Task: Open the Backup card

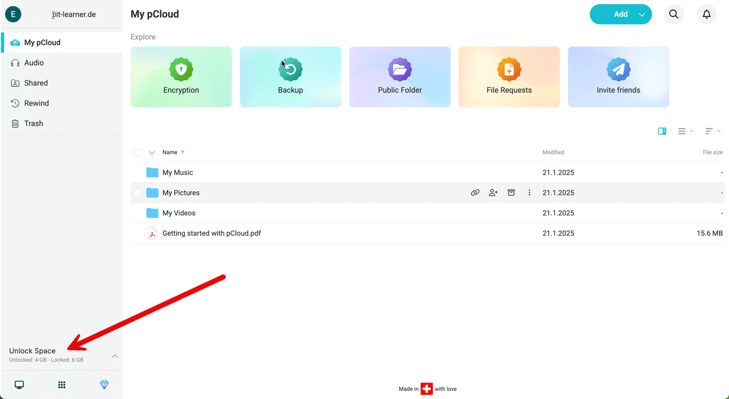Action: [291, 77]
